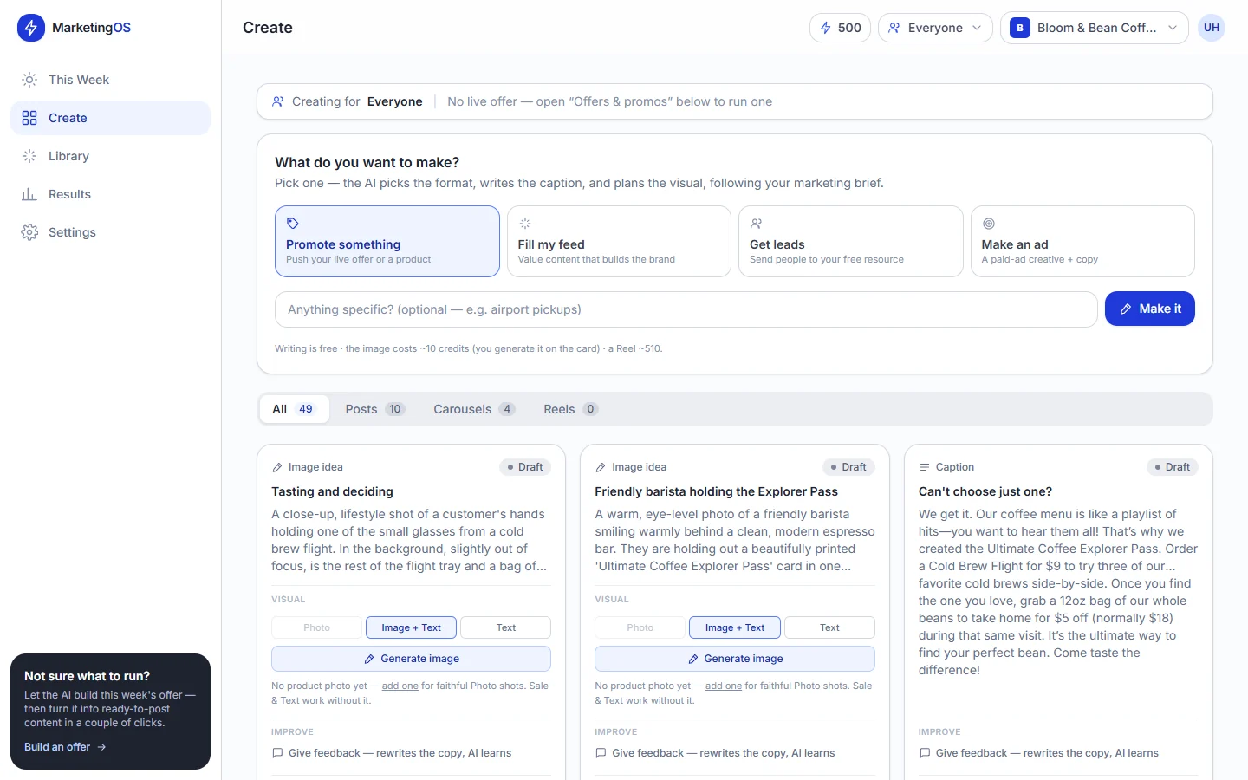The image size is (1248, 780).
Task: Open the Reels tab
Action: 570,409
